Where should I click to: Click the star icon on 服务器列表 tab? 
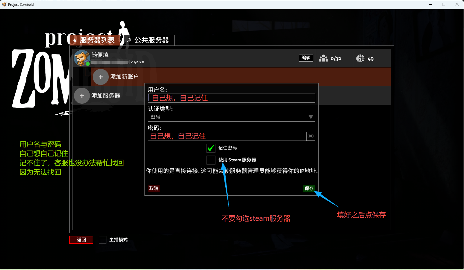[75, 40]
